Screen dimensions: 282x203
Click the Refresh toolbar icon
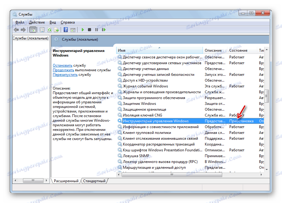(x=49, y=30)
